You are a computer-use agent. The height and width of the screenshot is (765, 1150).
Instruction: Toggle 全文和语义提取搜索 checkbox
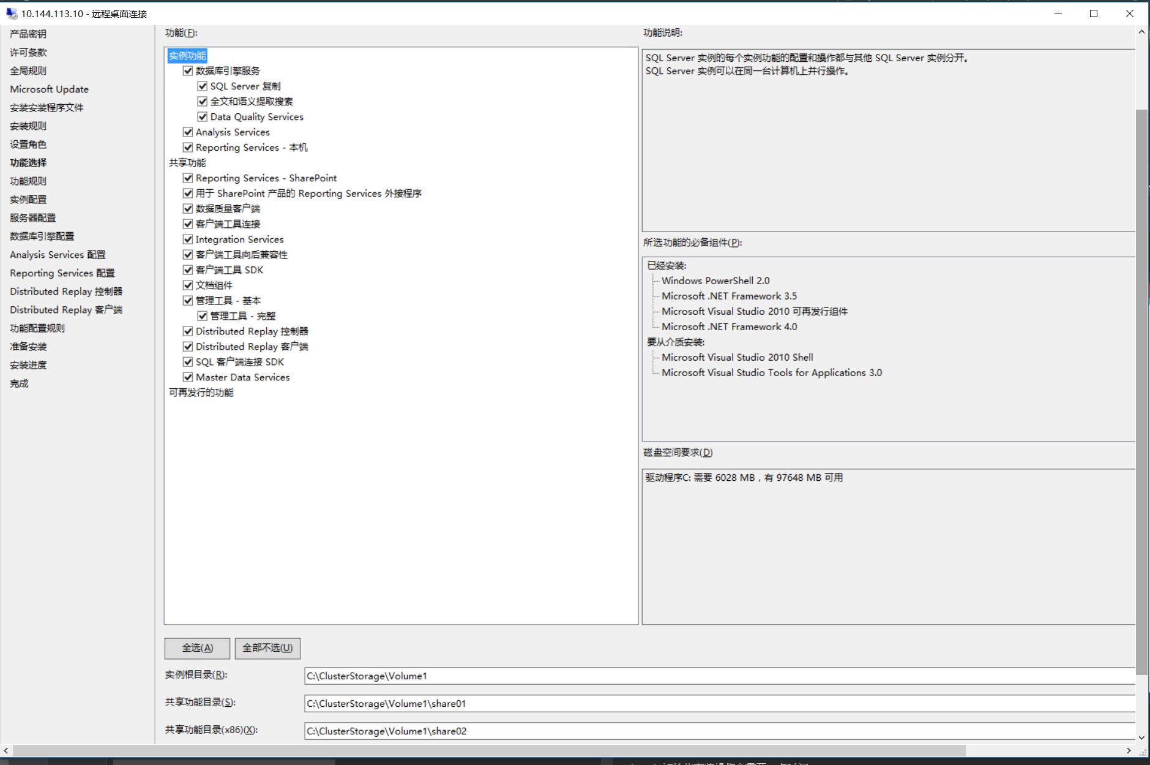(x=203, y=102)
